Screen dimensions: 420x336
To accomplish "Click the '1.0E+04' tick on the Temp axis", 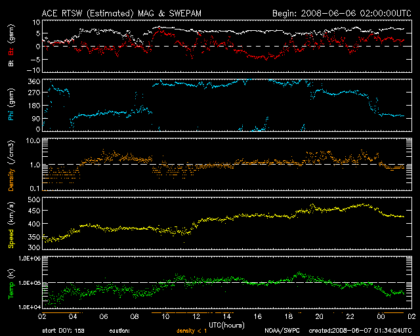I will (x=30, y=307).
